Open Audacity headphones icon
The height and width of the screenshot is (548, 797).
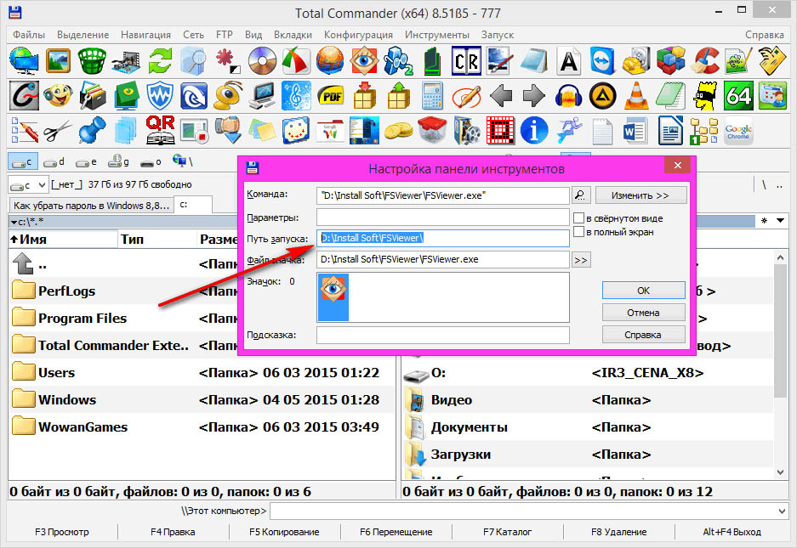coord(568,95)
